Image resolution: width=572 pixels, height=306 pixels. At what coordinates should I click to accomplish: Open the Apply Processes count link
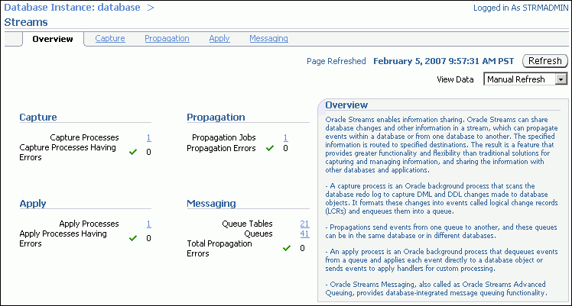pos(149,224)
